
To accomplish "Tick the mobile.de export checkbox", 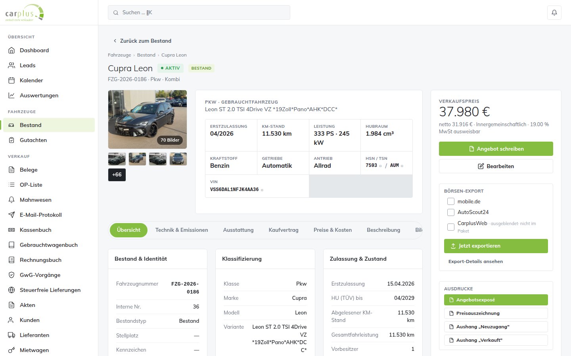I will 451,201.
